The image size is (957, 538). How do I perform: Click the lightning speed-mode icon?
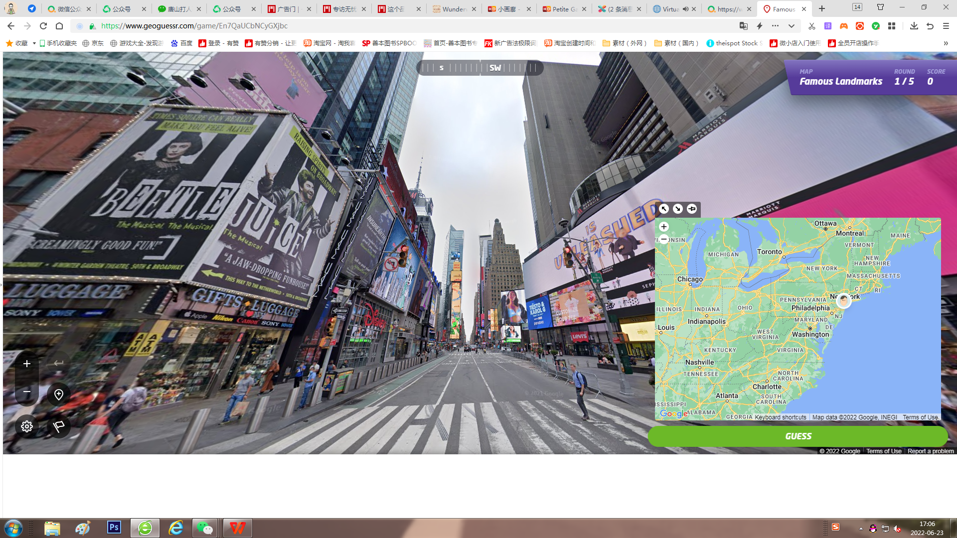click(x=760, y=26)
